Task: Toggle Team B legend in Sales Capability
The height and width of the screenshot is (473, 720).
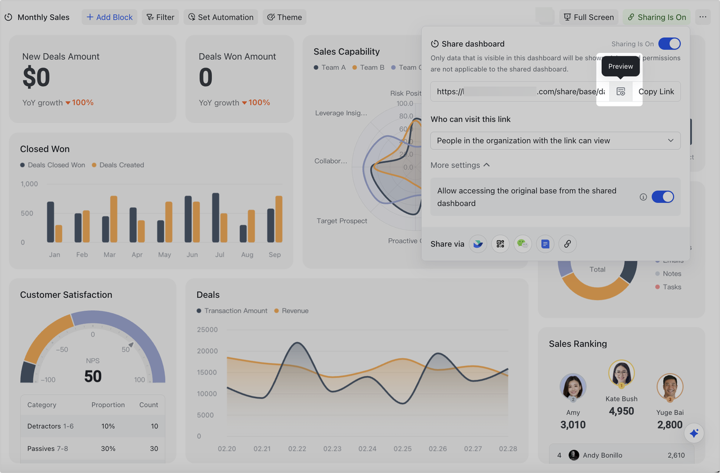Action: tap(368, 68)
